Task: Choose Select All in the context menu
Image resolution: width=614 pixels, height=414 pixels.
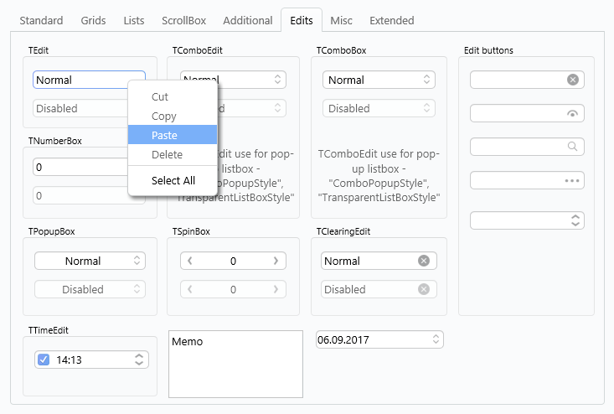Action: click(173, 180)
